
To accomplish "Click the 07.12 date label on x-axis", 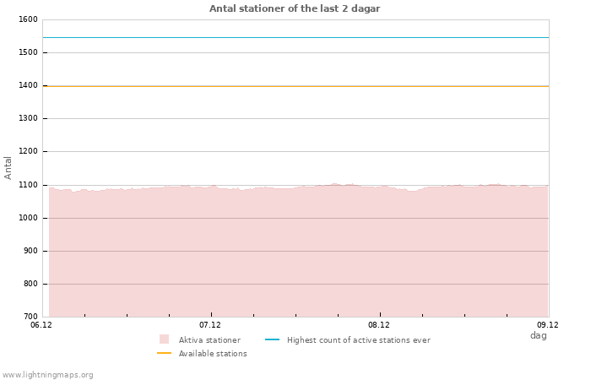I will pos(210,325).
